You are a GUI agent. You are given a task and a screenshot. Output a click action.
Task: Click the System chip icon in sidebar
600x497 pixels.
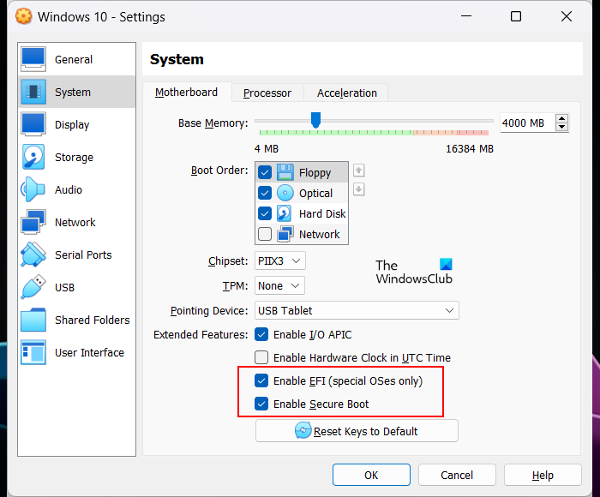(33, 92)
